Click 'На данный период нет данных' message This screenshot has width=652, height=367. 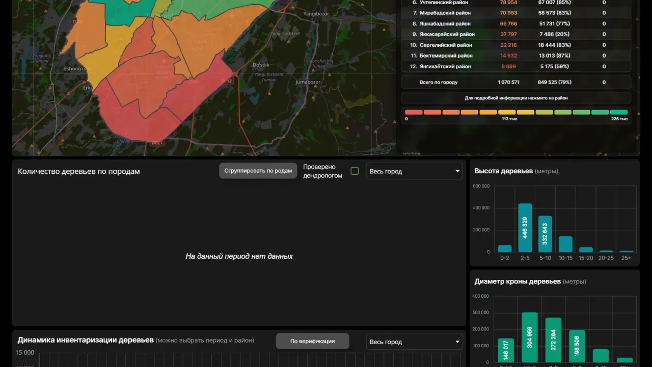(239, 256)
